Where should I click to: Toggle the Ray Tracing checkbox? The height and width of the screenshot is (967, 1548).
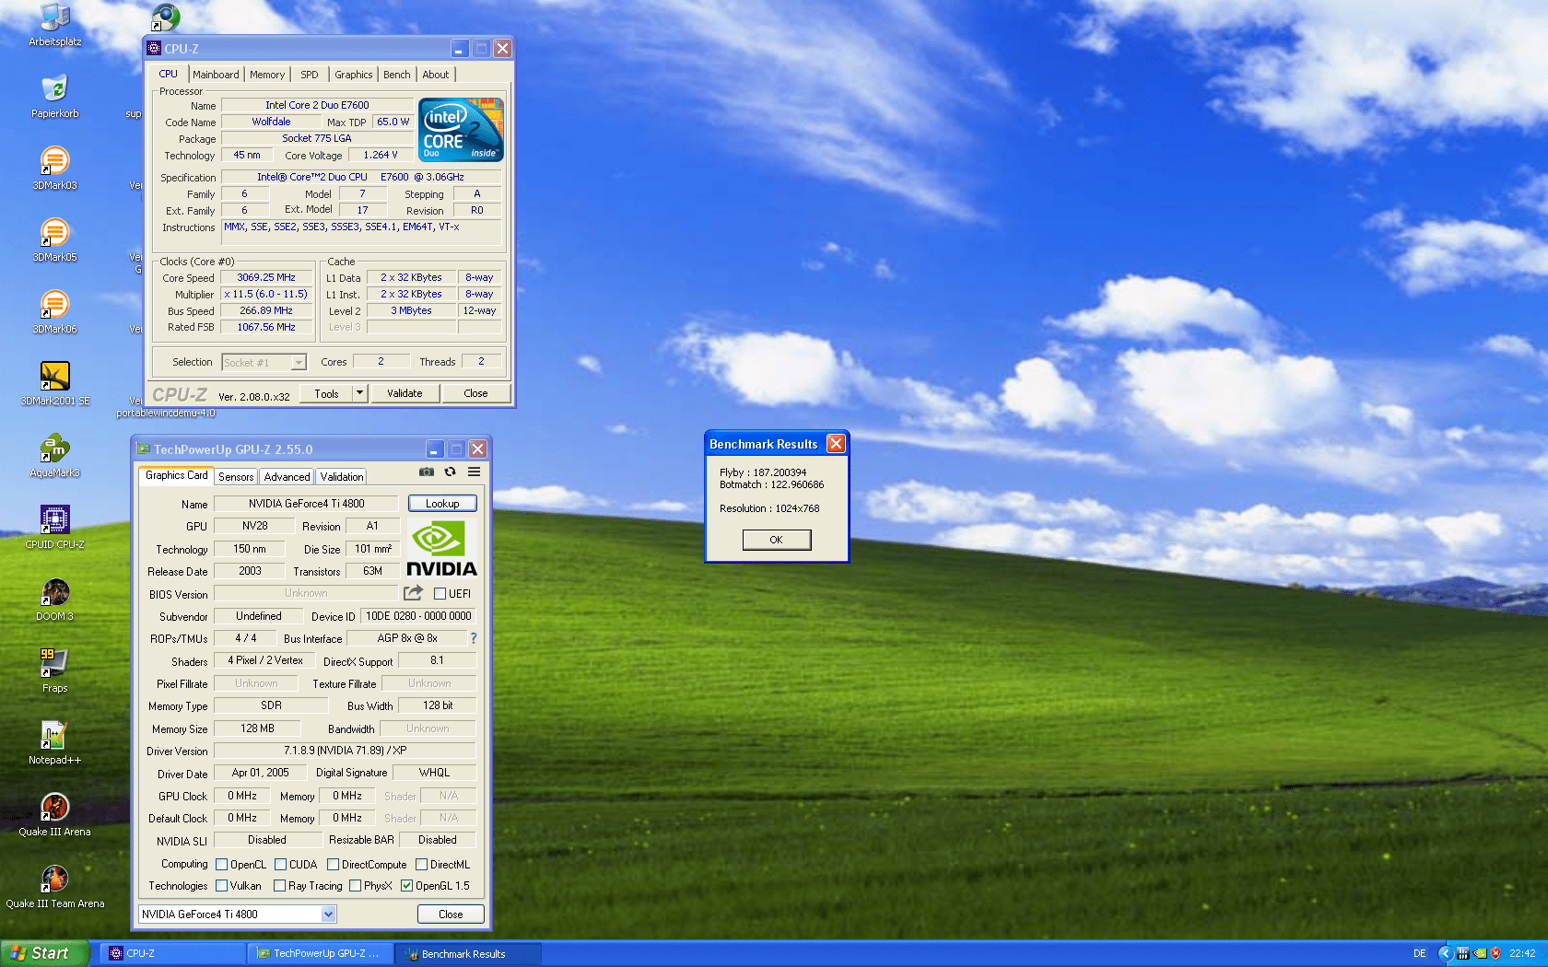[x=279, y=886]
